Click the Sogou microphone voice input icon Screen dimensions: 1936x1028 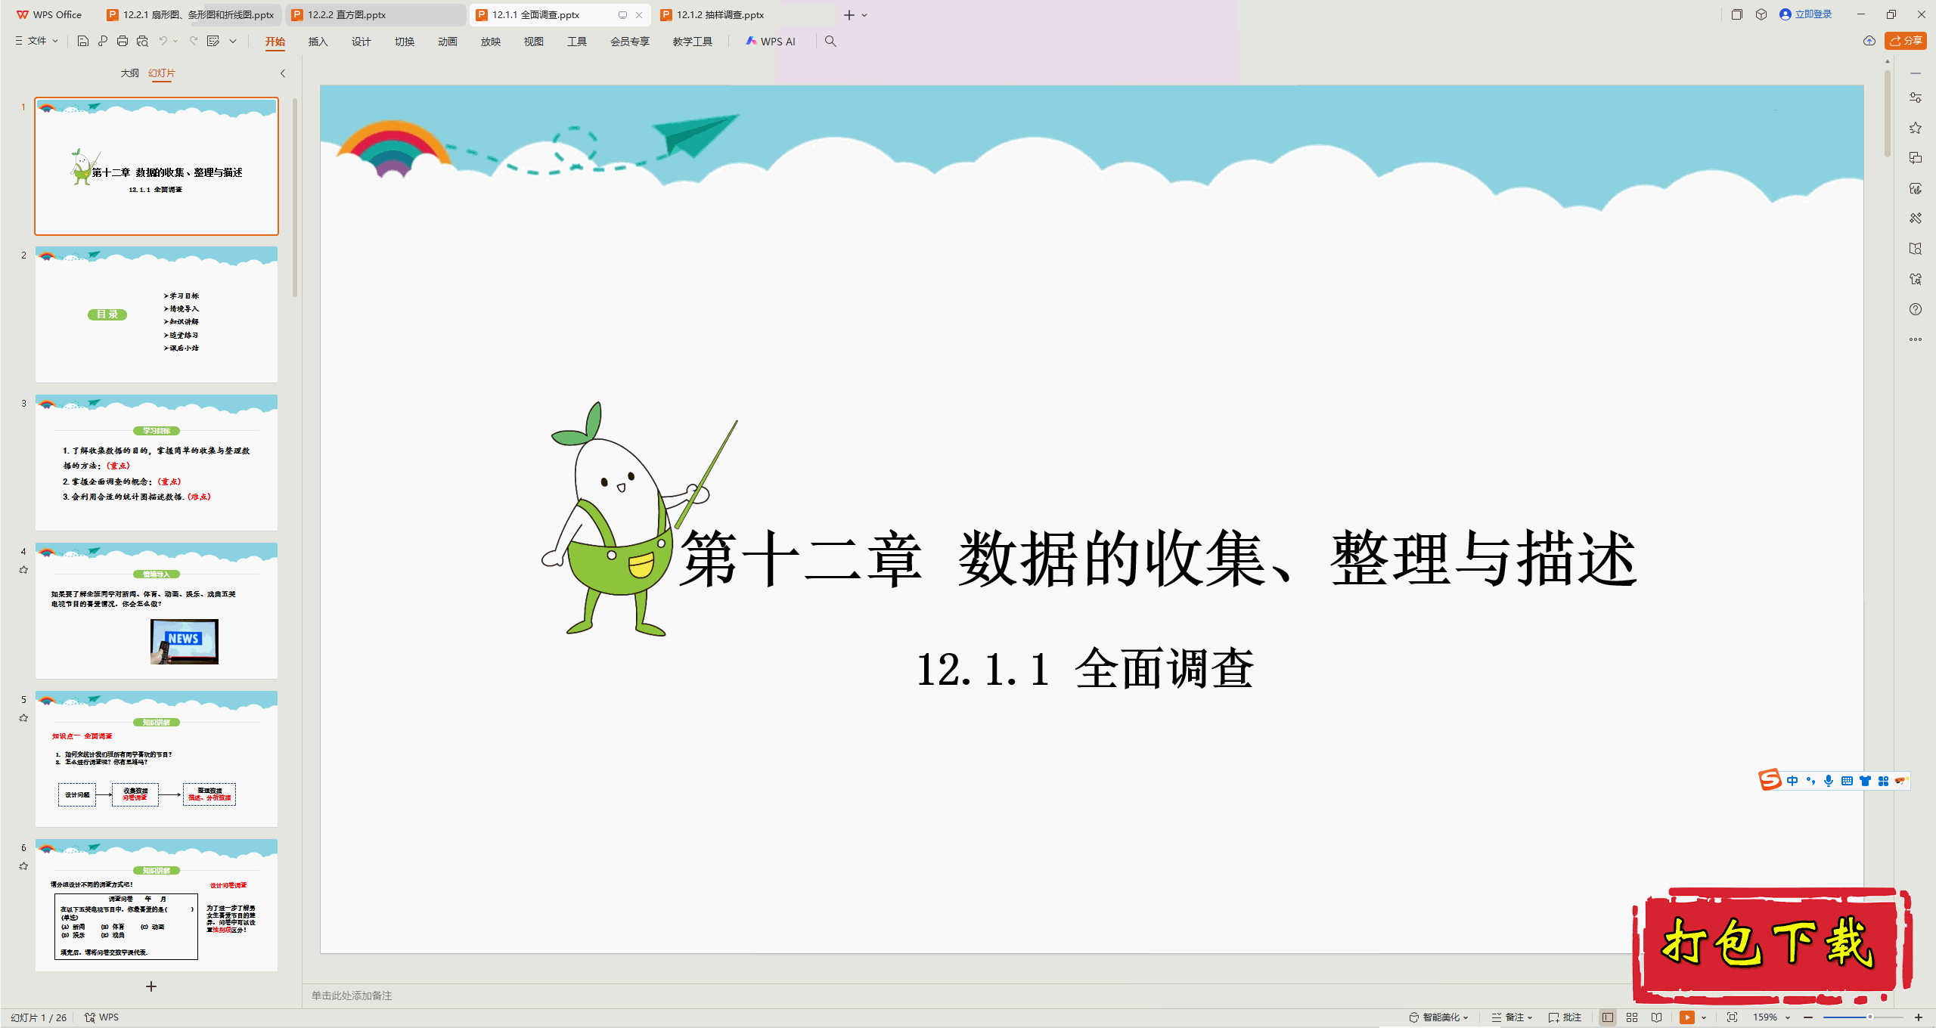click(1829, 781)
